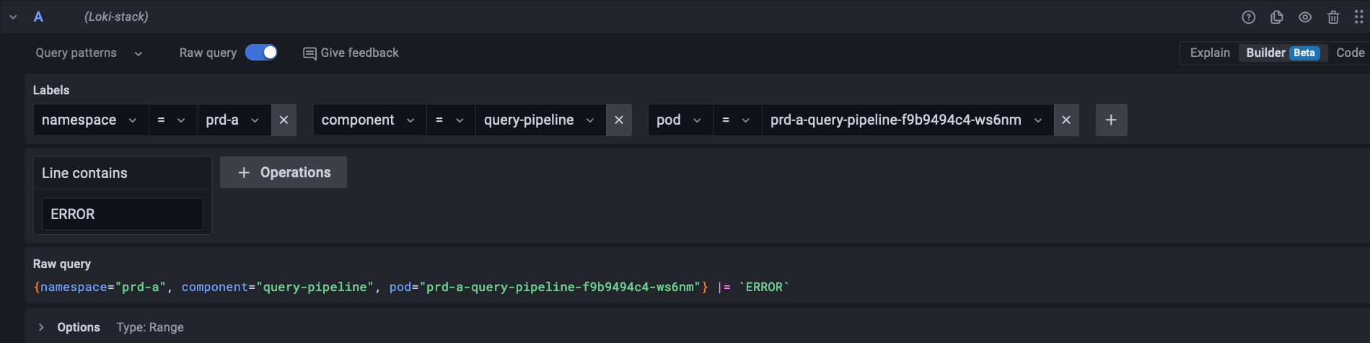
Task: Click the Give feedback link
Action: tap(351, 53)
